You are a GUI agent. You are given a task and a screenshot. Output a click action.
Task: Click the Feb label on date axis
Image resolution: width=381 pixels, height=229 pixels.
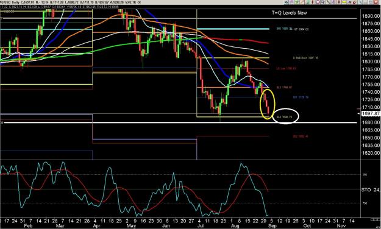pyautogui.click(x=29, y=226)
